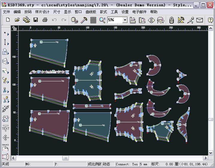Select the shirt style tool
This screenshot has height=168, width=215.
pos(5,119)
